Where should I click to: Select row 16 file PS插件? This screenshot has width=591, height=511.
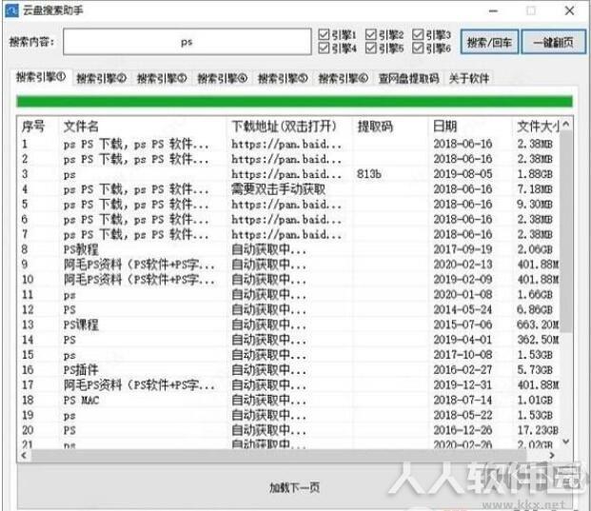[81, 370]
